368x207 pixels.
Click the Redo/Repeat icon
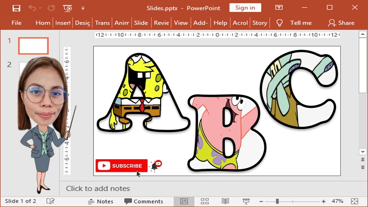pyautogui.click(x=51, y=8)
